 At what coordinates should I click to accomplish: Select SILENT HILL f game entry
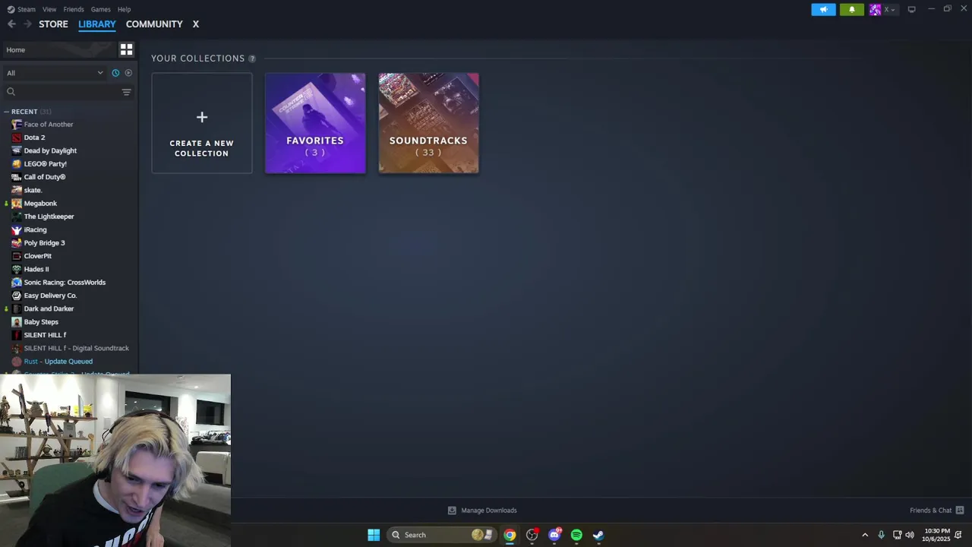[x=45, y=335]
